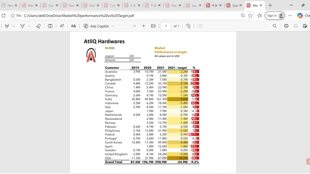The image size is (310, 174).
Task: Click the Save icon in PDF toolbar
Action: [x=296, y=26]
